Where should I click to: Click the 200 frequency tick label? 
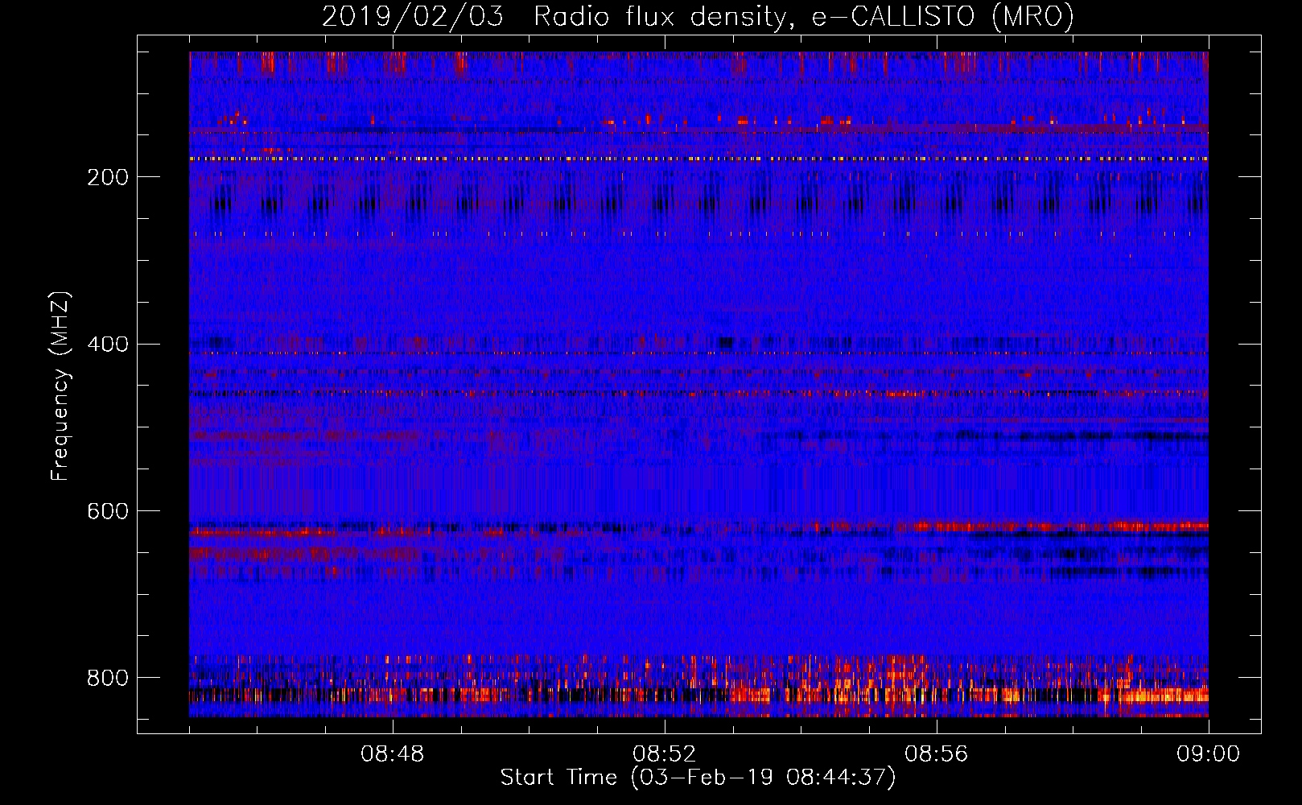[107, 177]
